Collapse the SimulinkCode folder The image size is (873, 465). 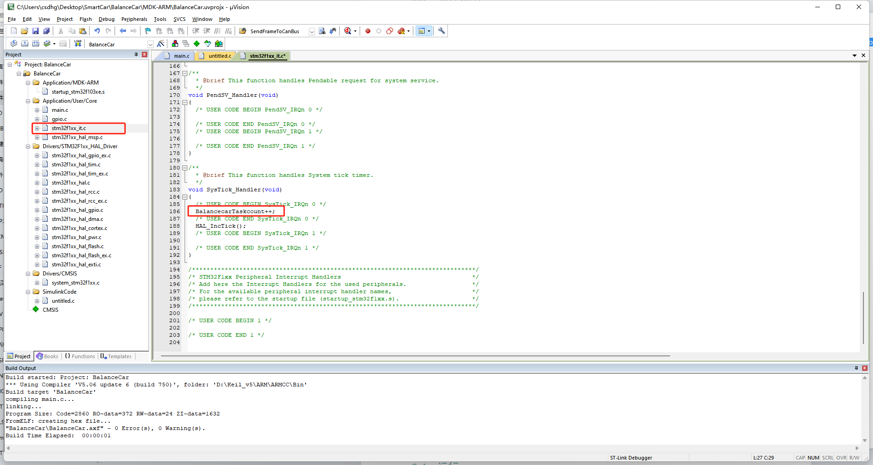tap(28, 292)
